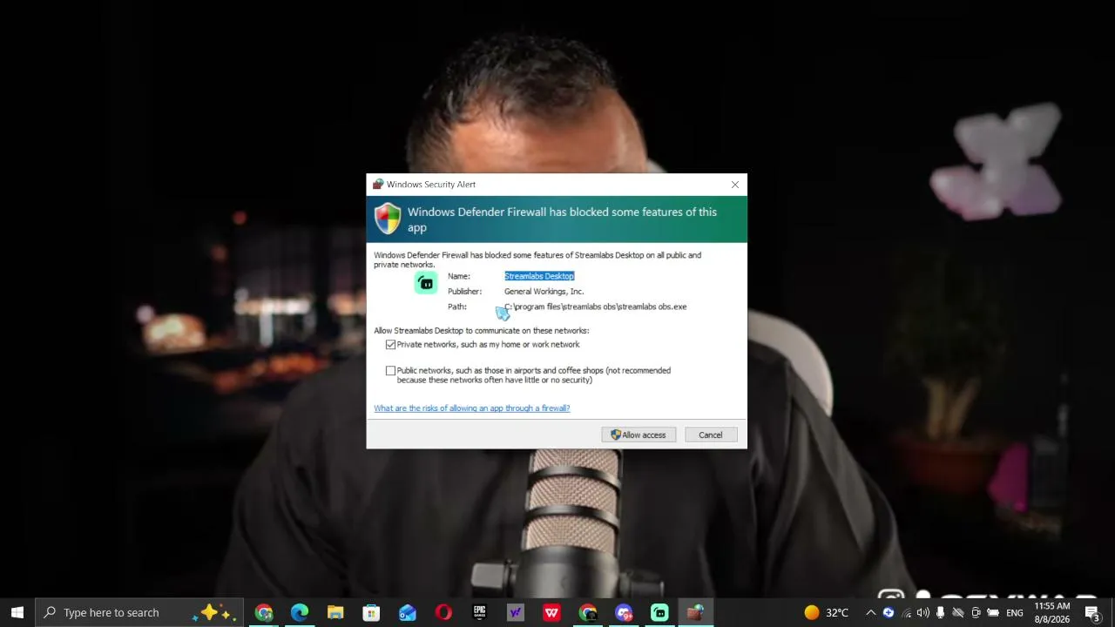Open the clock showing 11:55 AM
Image resolution: width=1115 pixels, height=627 pixels.
pos(1051,612)
